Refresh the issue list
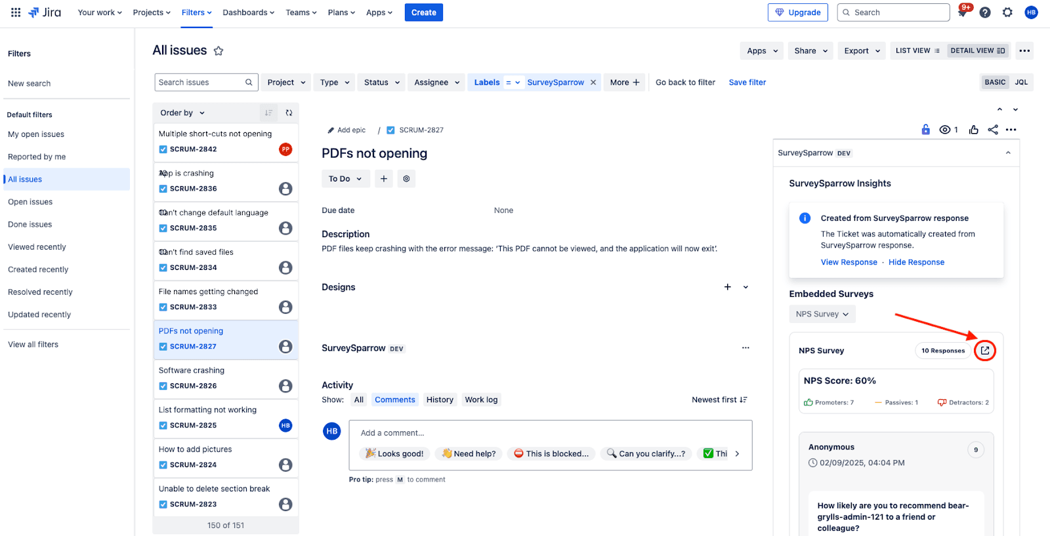The height and width of the screenshot is (536, 1050). pyautogui.click(x=289, y=113)
